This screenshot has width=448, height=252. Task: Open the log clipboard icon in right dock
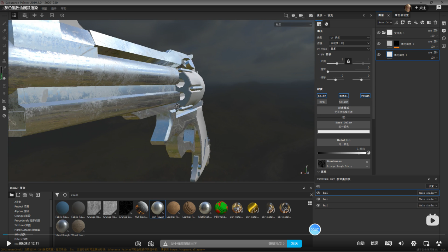[x=444, y=46]
